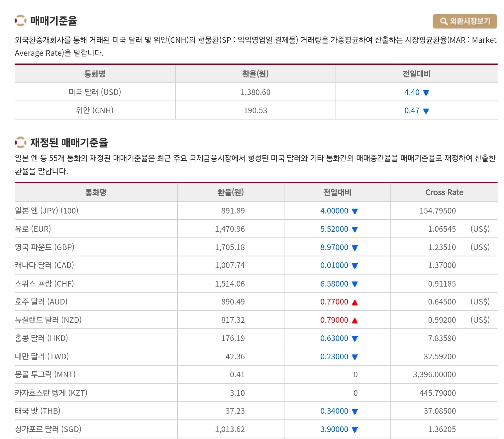Click the cross rate 1.23510
This screenshot has width=504, height=439.
point(442,247)
